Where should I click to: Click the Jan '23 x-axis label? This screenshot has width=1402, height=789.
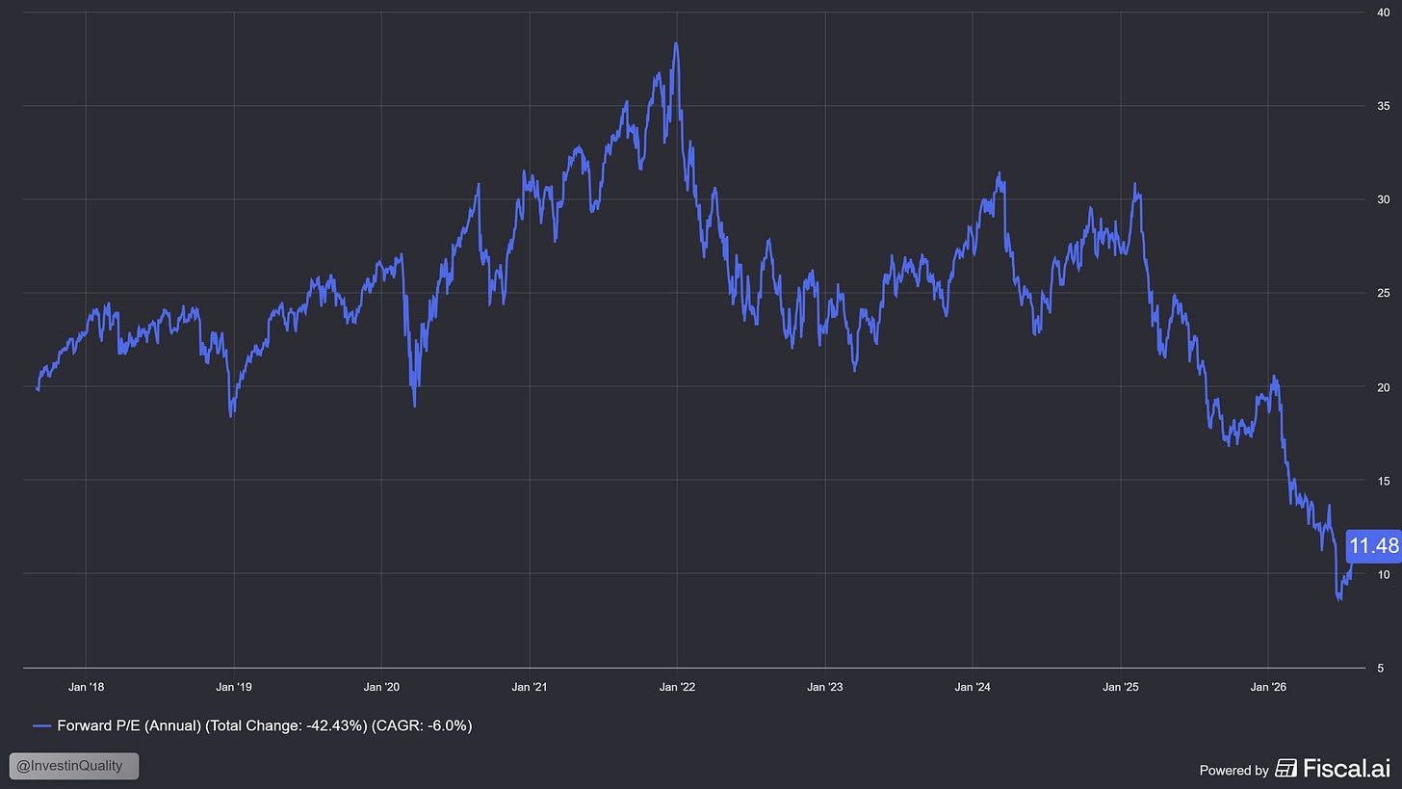tap(825, 687)
